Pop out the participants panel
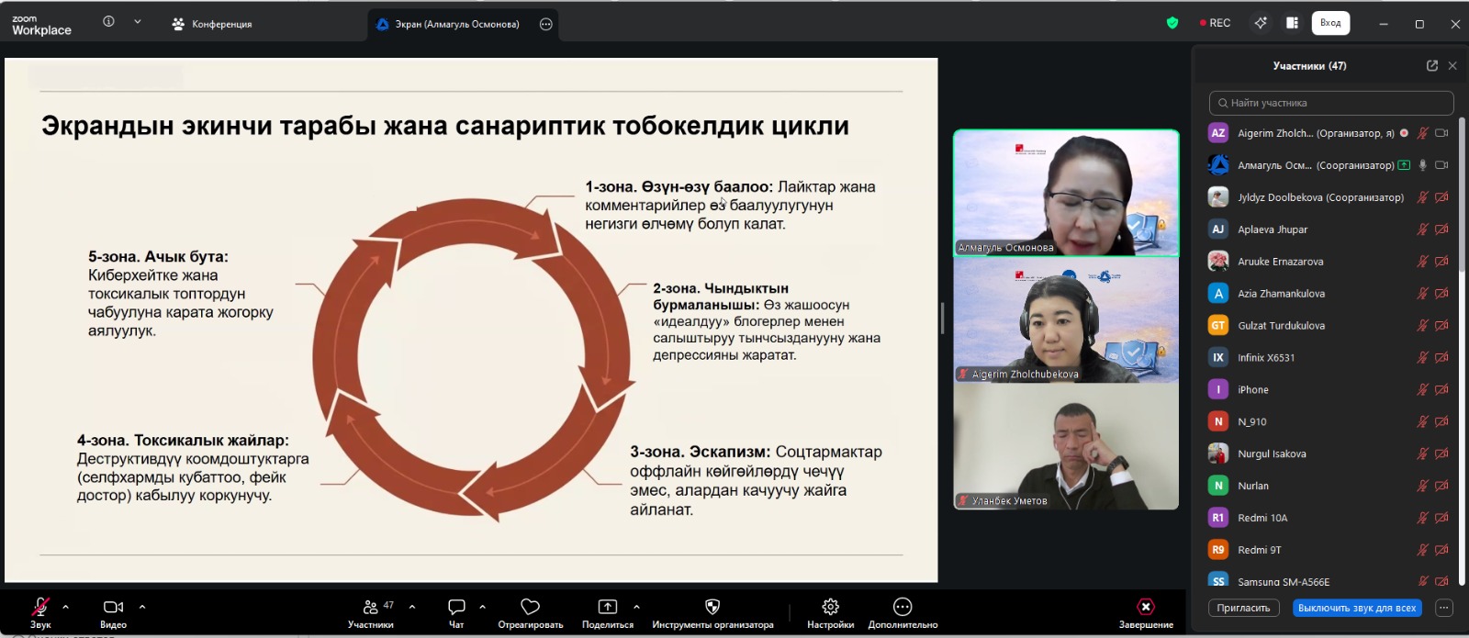 1431,65
